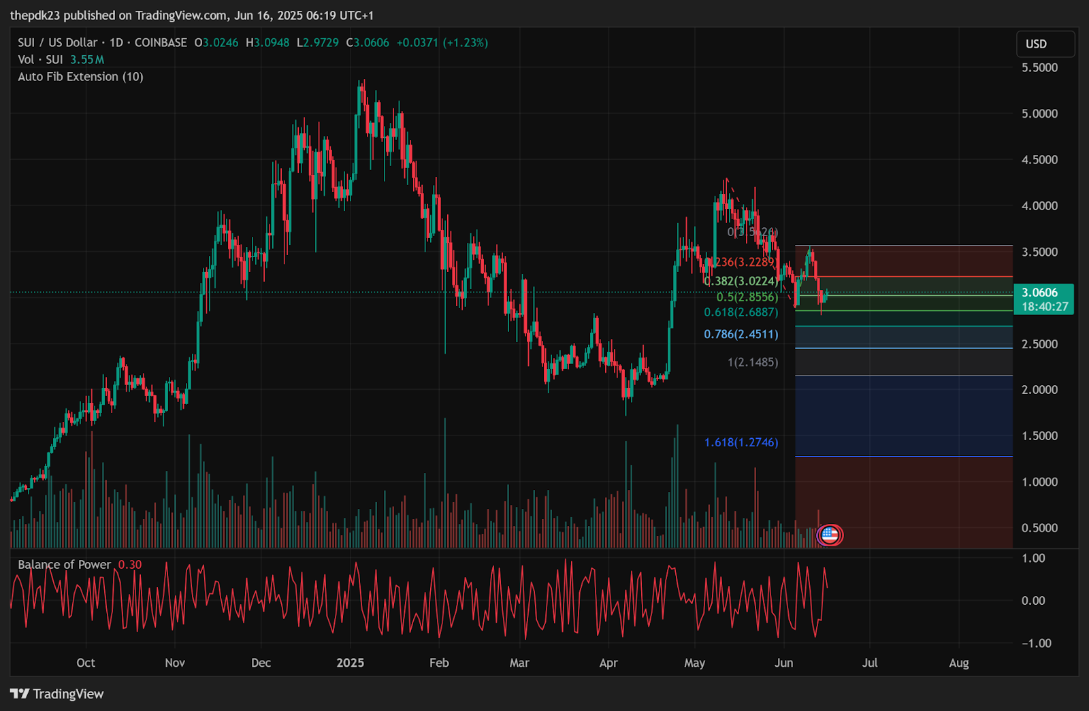The width and height of the screenshot is (1089, 711).
Task: Click the 3.5000 price axis label
Action: [x=1039, y=252]
